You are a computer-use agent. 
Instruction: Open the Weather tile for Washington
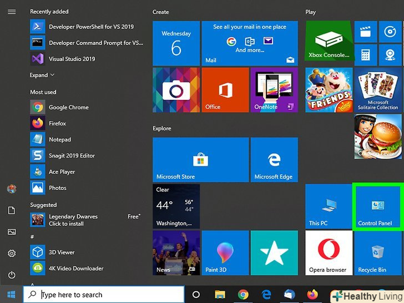(176, 206)
